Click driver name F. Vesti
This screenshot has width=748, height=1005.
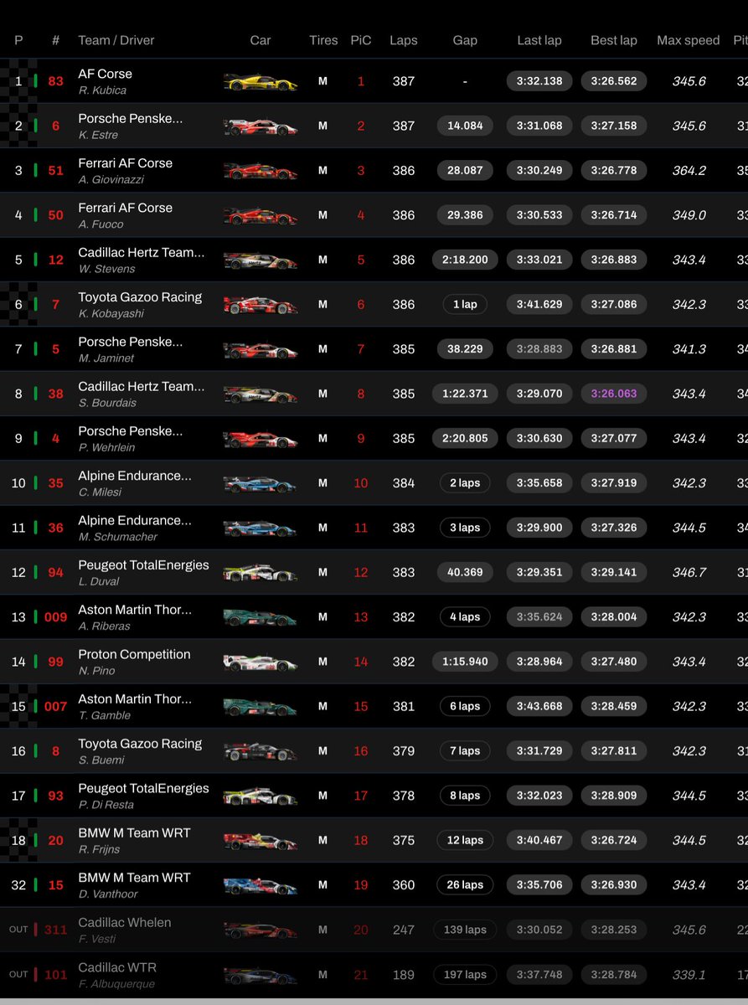[97, 939]
